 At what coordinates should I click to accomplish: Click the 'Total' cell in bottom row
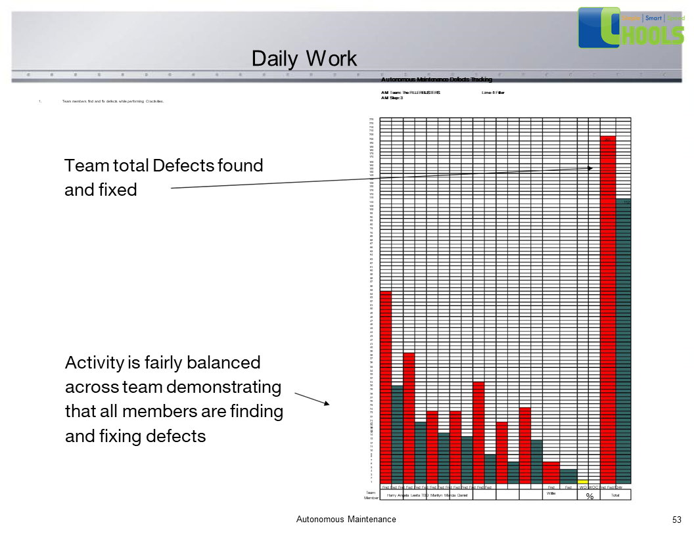coord(615,496)
